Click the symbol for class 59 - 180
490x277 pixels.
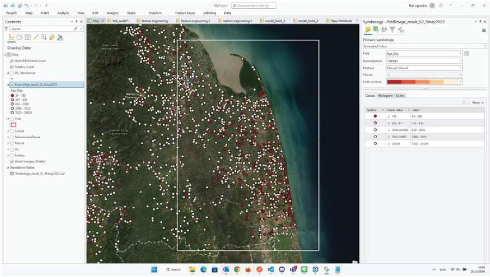pyautogui.click(x=375, y=116)
